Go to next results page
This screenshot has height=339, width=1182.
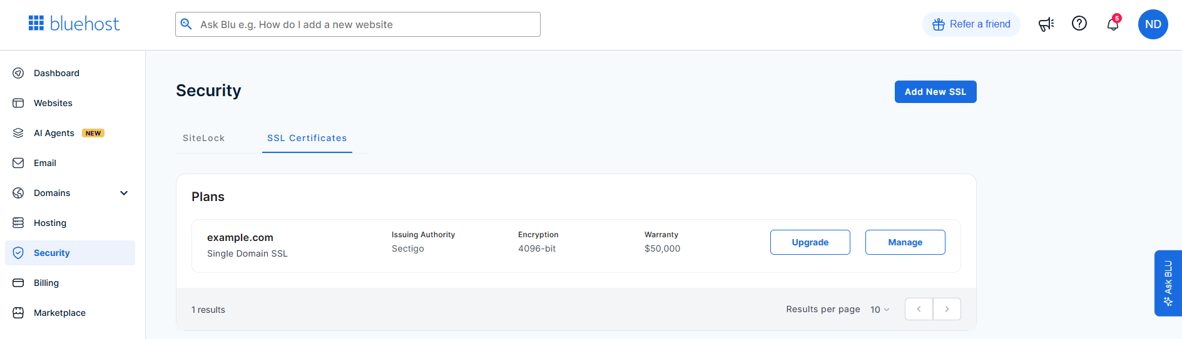pos(947,309)
